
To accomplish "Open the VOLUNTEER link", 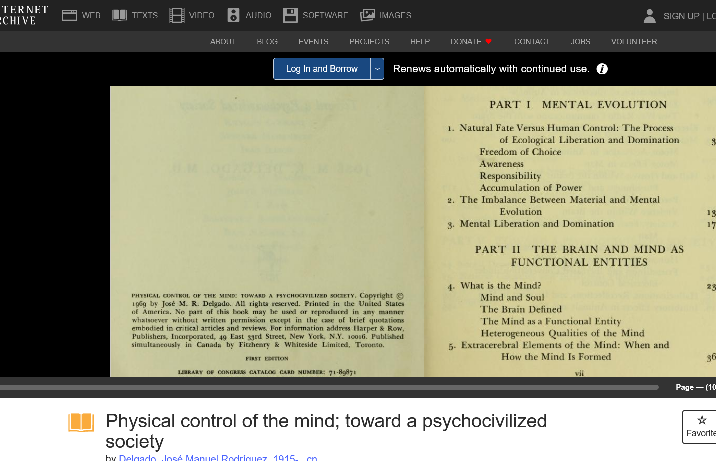I will pyautogui.click(x=634, y=42).
